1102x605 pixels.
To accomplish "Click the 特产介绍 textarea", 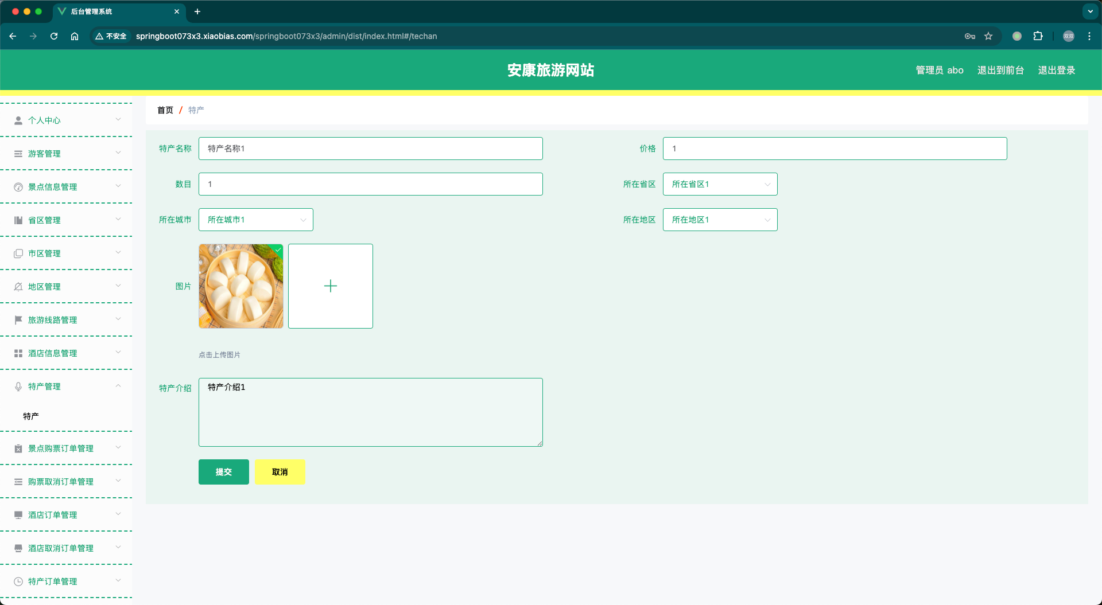I will (x=371, y=412).
